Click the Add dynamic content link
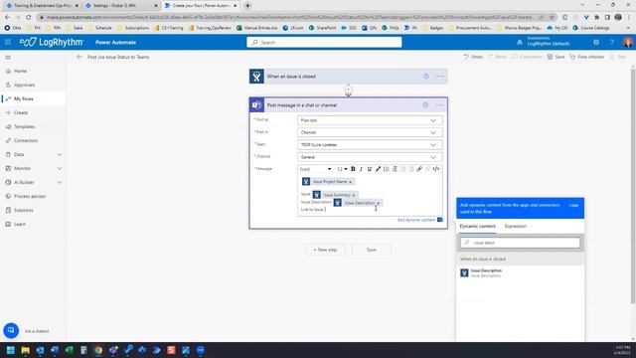The height and width of the screenshot is (358, 636). coord(416,220)
